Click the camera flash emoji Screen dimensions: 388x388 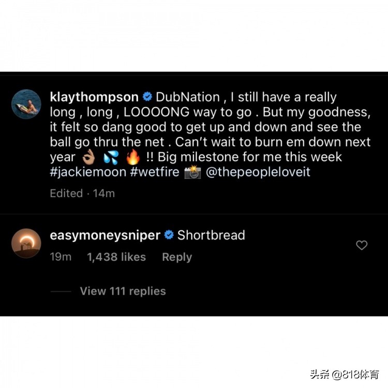click(x=193, y=172)
